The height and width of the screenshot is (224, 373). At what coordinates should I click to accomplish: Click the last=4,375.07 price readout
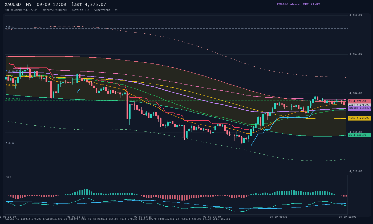click(89, 5)
